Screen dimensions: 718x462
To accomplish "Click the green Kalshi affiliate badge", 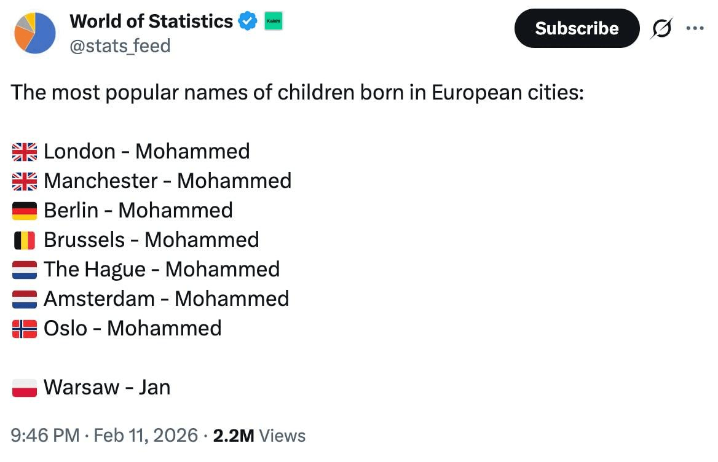I will click(x=273, y=22).
